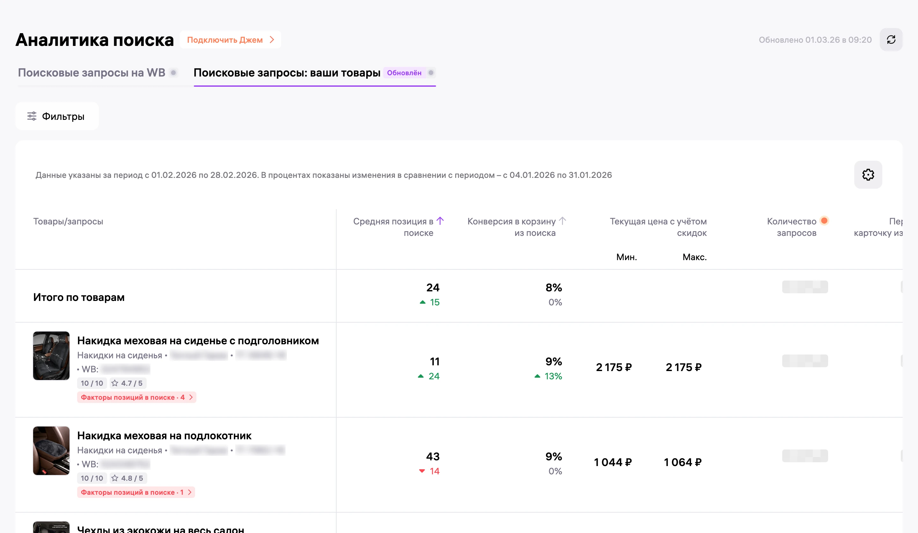
Task: Click the refresh data icon button
Action: [x=891, y=40]
